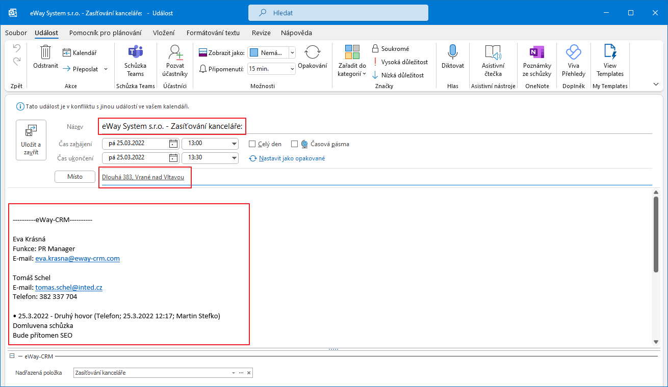Click the body vertical scrollbar thumb
The image size is (668, 387).
pyautogui.click(x=656, y=235)
